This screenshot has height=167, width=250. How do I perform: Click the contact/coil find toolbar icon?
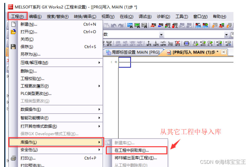(x=144, y=25)
